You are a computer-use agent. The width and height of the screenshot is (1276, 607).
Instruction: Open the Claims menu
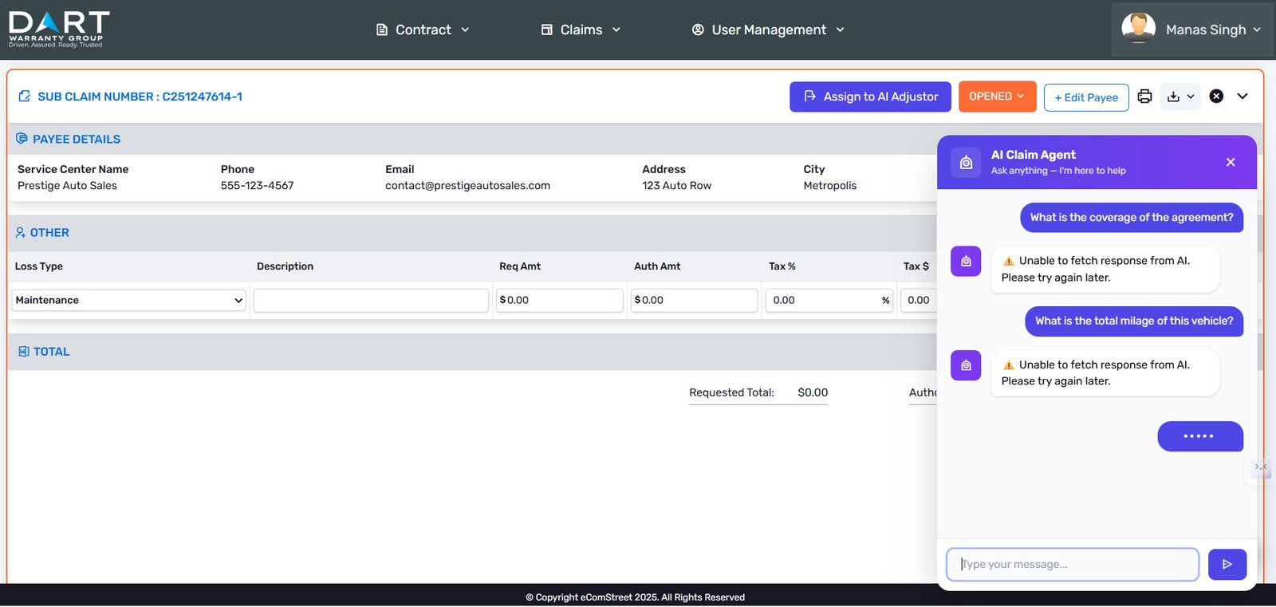pos(581,30)
